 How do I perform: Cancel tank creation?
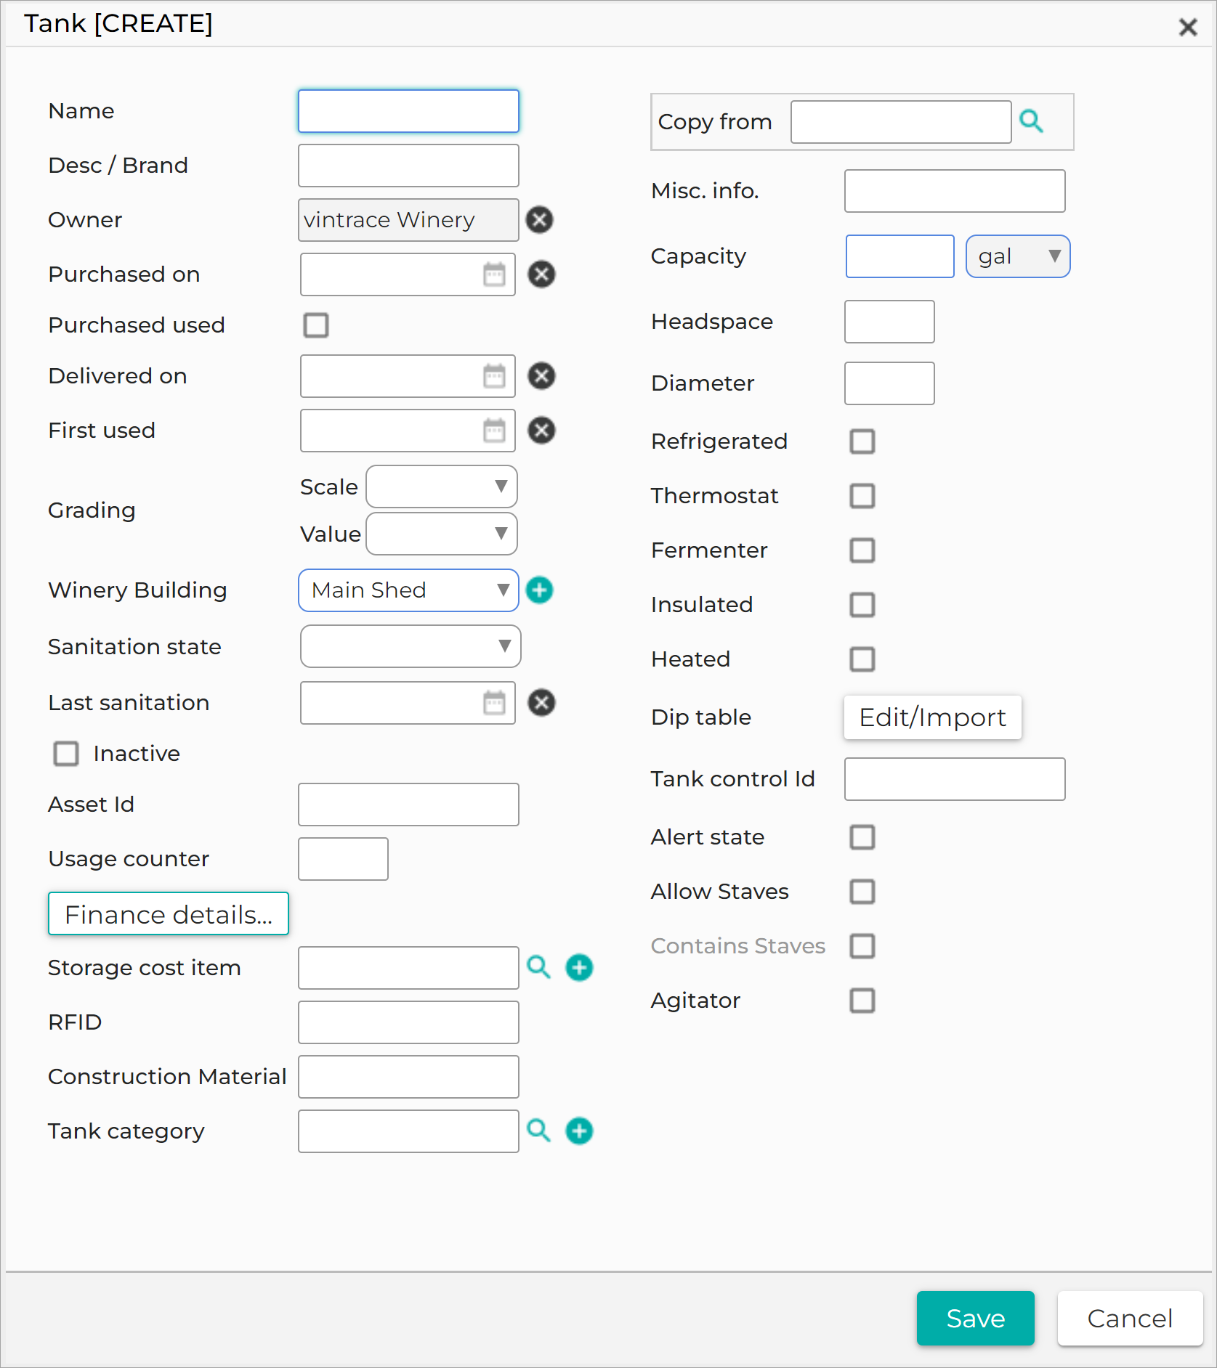point(1131,1318)
